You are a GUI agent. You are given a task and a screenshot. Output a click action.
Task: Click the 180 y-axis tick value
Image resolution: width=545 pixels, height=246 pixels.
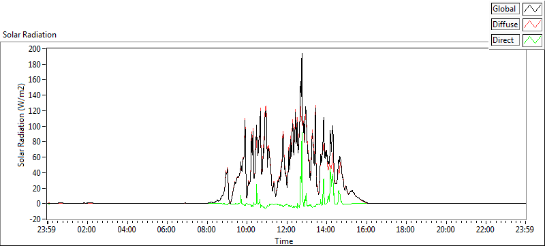point(35,64)
